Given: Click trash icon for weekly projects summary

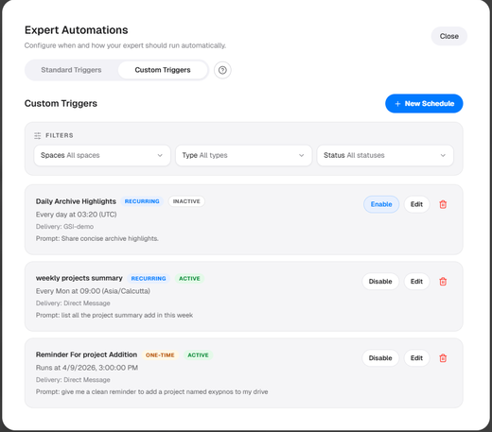Looking at the screenshot, I should 443,281.
